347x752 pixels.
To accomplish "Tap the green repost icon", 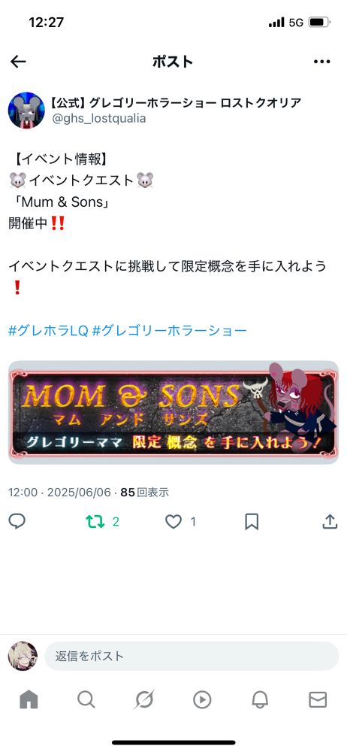I will tap(95, 522).
